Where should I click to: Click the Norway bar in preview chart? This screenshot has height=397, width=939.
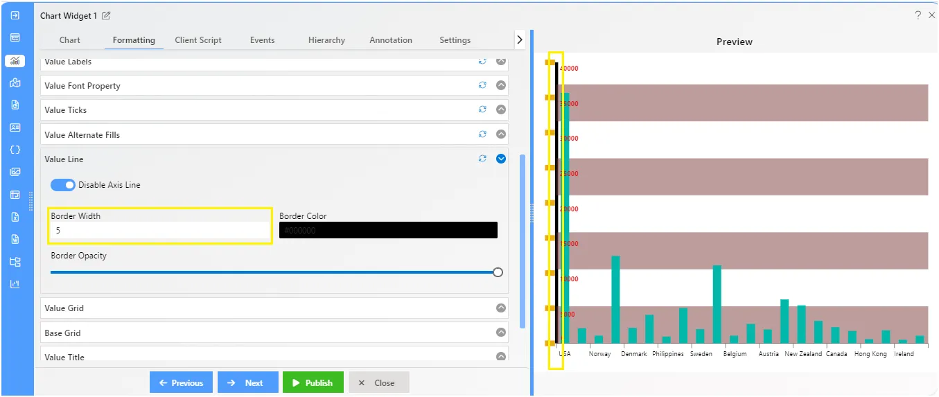pos(599,339)
